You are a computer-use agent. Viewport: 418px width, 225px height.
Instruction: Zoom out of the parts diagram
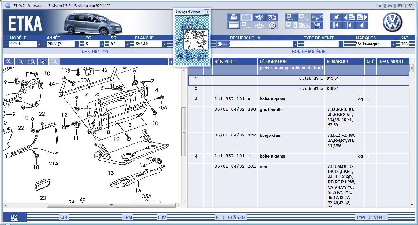20,61
